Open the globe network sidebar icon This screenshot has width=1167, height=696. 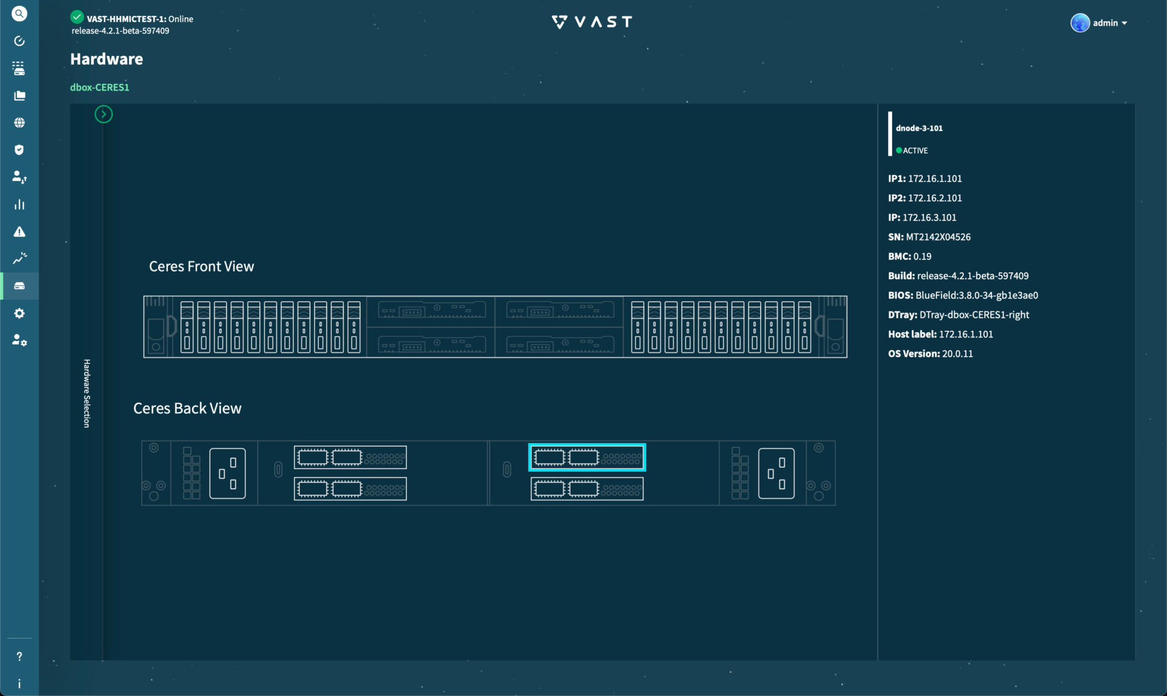click(19, 123)
